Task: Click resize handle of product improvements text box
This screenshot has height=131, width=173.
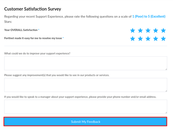Action: pos(166,90)
